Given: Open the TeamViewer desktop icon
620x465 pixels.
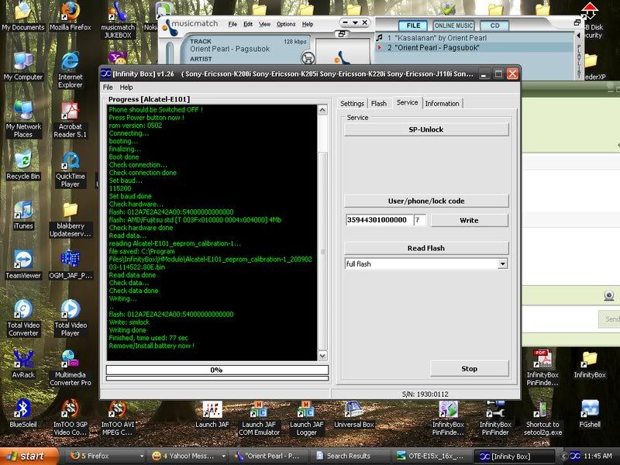Looking at the screenshot, I should tap(23, 260).
